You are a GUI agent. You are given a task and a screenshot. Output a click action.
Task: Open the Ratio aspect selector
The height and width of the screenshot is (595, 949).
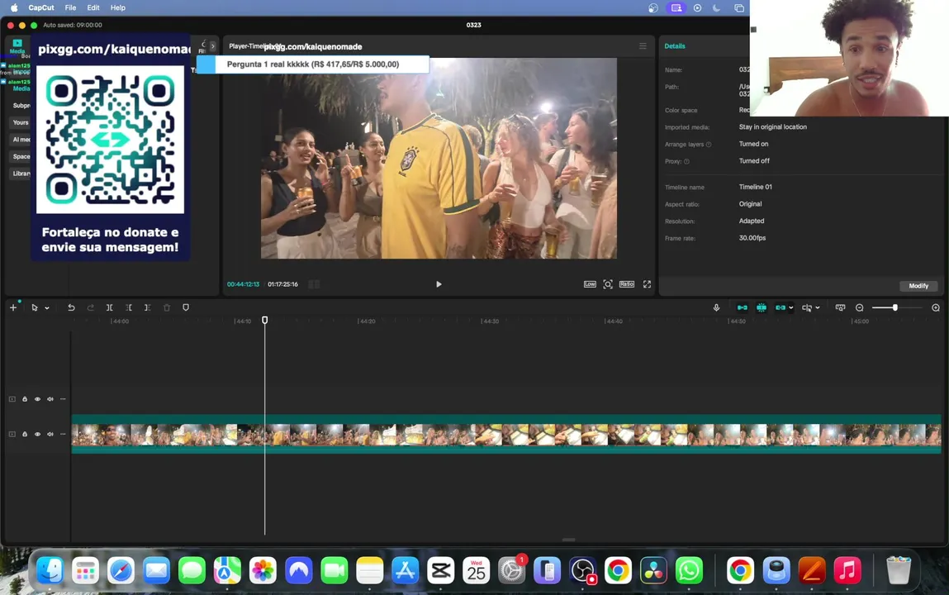tap(626, 284)
